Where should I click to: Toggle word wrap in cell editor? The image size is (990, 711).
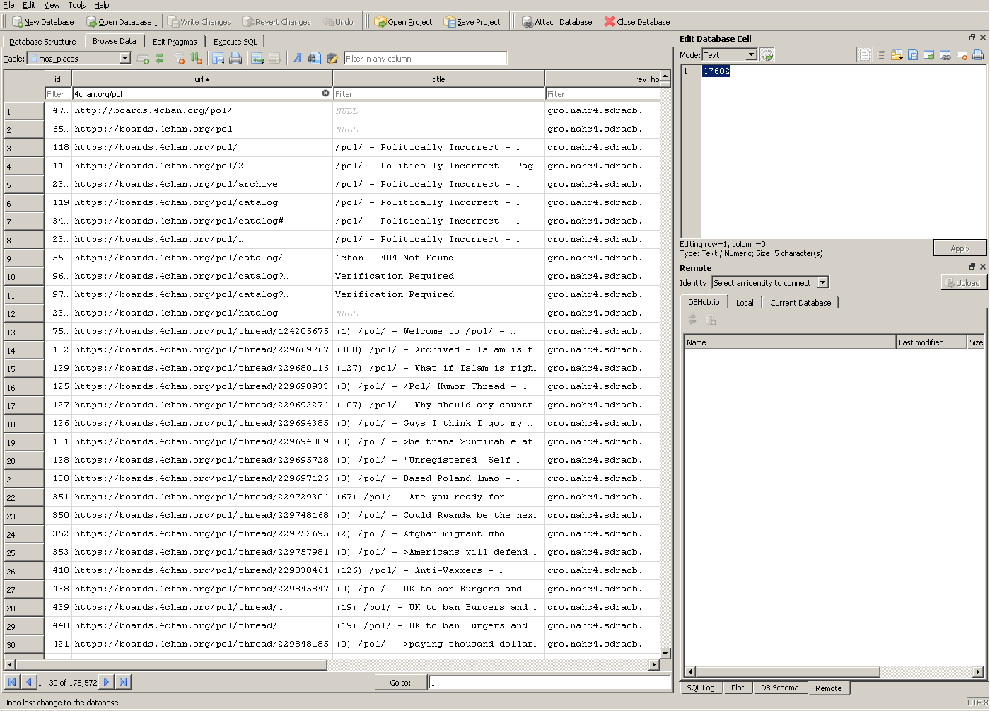[x=864, y=54]
